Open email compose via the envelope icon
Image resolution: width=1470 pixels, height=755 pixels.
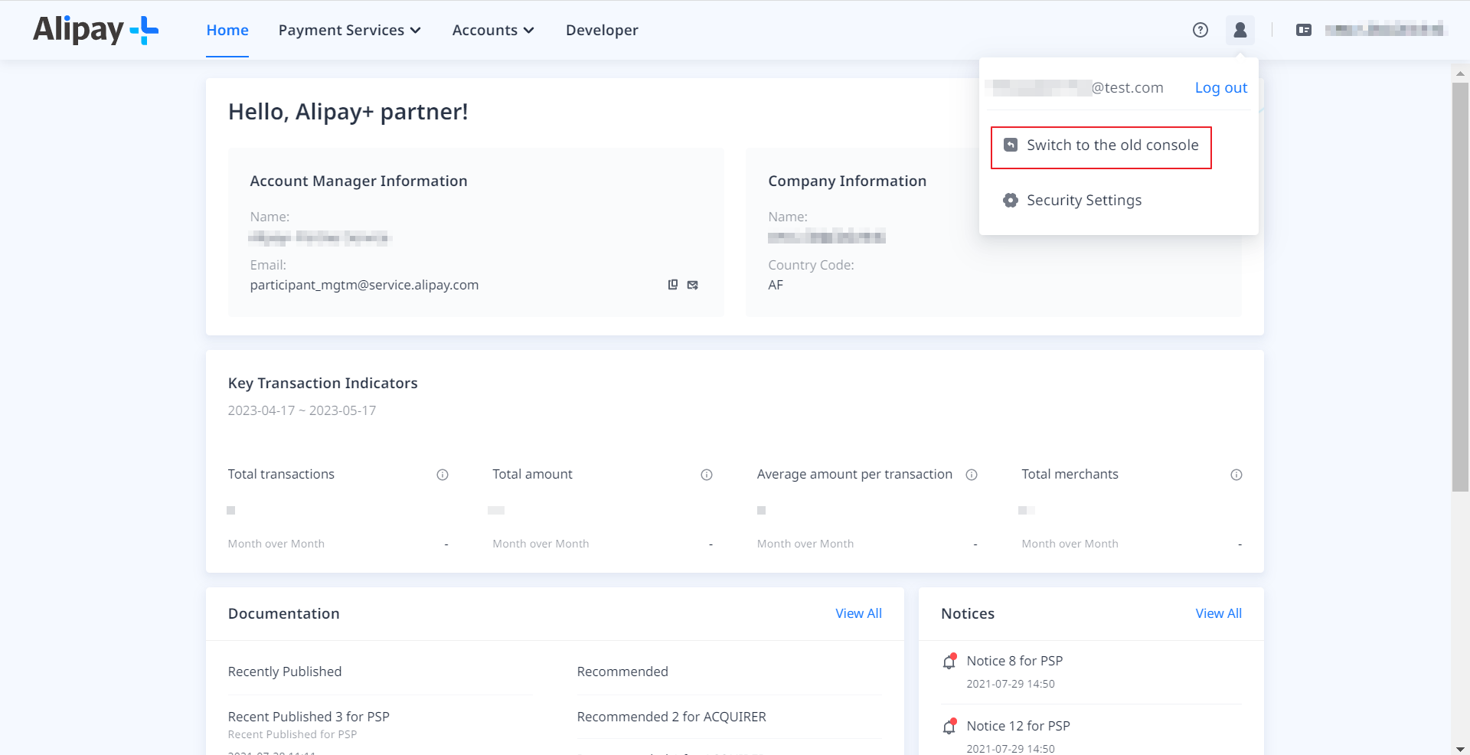click(x=693, y=284)
